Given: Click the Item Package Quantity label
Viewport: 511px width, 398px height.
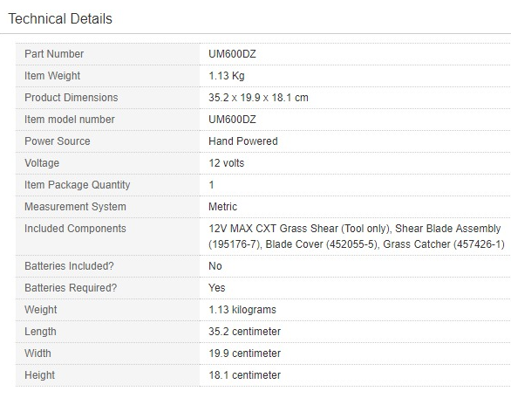Looking at the screenshot, I should (x=78, y=185).
